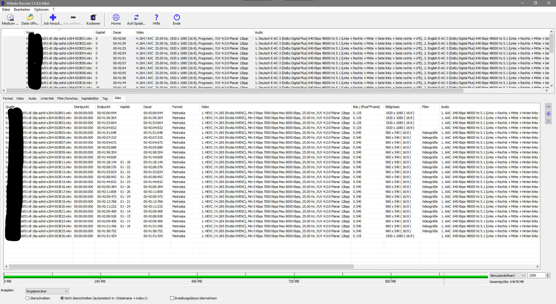
Task: Open the Ausgabe Eingabeordner dropdown
Action: point(65,291)
